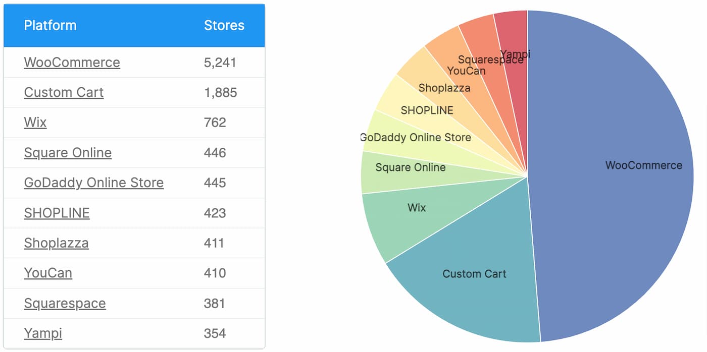Open the Squarespace platform link
This screenshot has width=707, height=352.
65,303
